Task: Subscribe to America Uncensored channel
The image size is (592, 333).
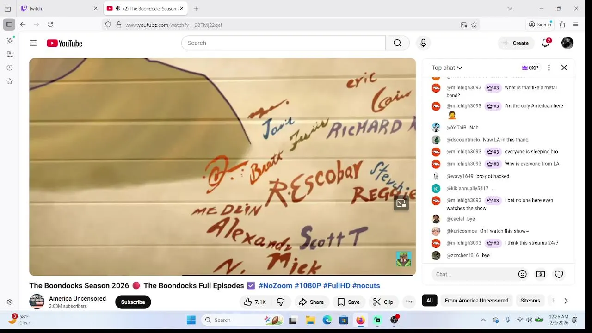Action: 133,302
